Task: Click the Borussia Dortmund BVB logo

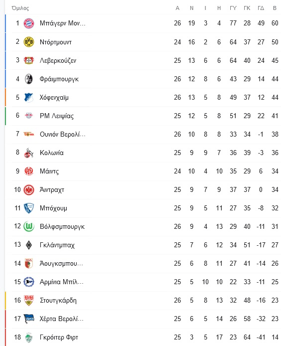Action: 29,42
